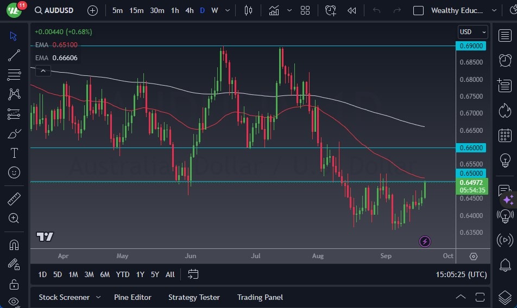Click the zoom in magnifier tool
The image size is (517, 308).
coord(14,219)
